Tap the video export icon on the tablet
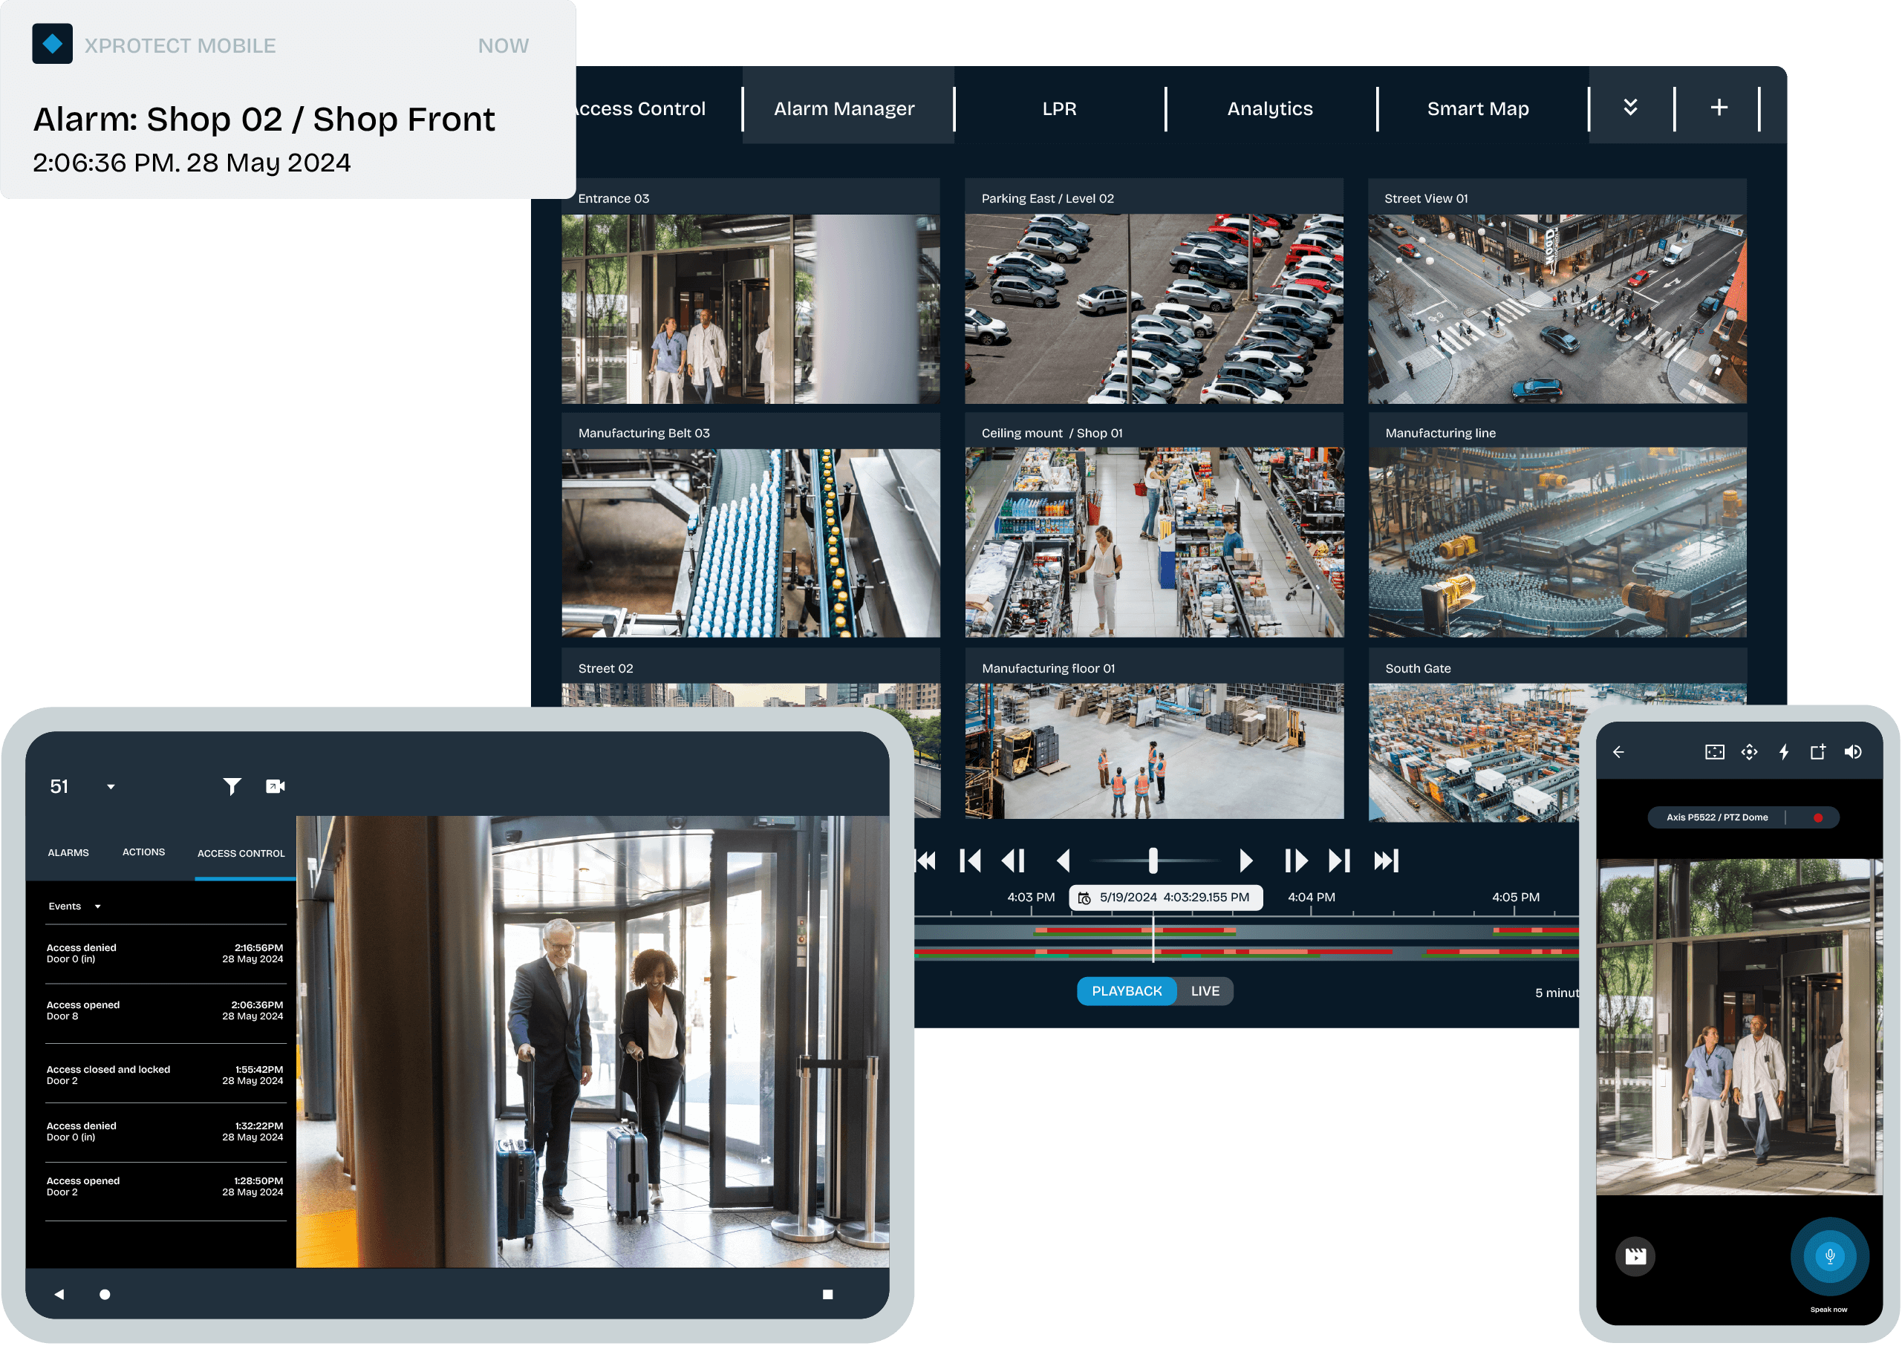 click(275, 785)
